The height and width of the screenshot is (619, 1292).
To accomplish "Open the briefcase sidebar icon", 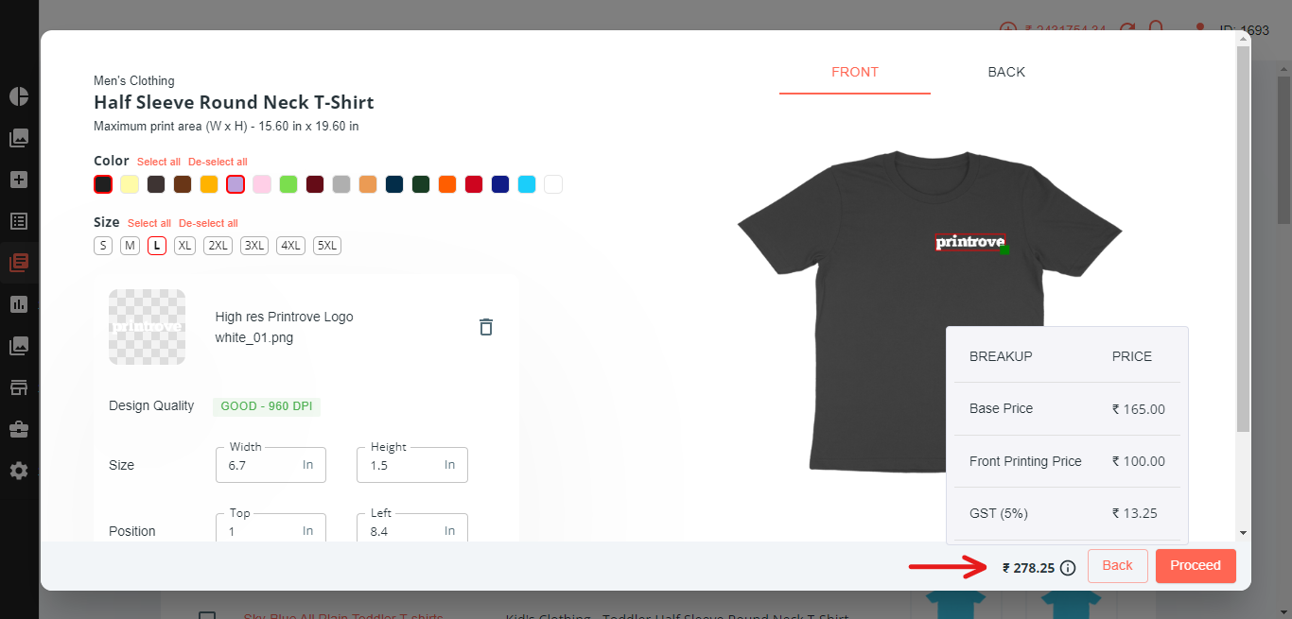I will 19,429.
